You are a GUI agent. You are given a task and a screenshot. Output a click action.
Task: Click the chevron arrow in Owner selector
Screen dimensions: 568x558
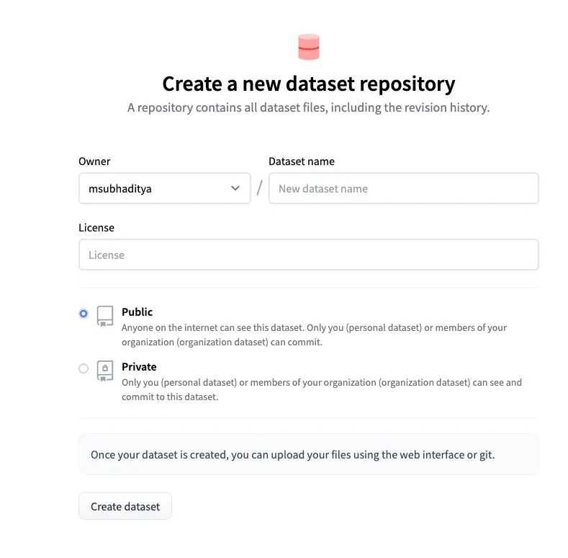(x=235, y=189)
